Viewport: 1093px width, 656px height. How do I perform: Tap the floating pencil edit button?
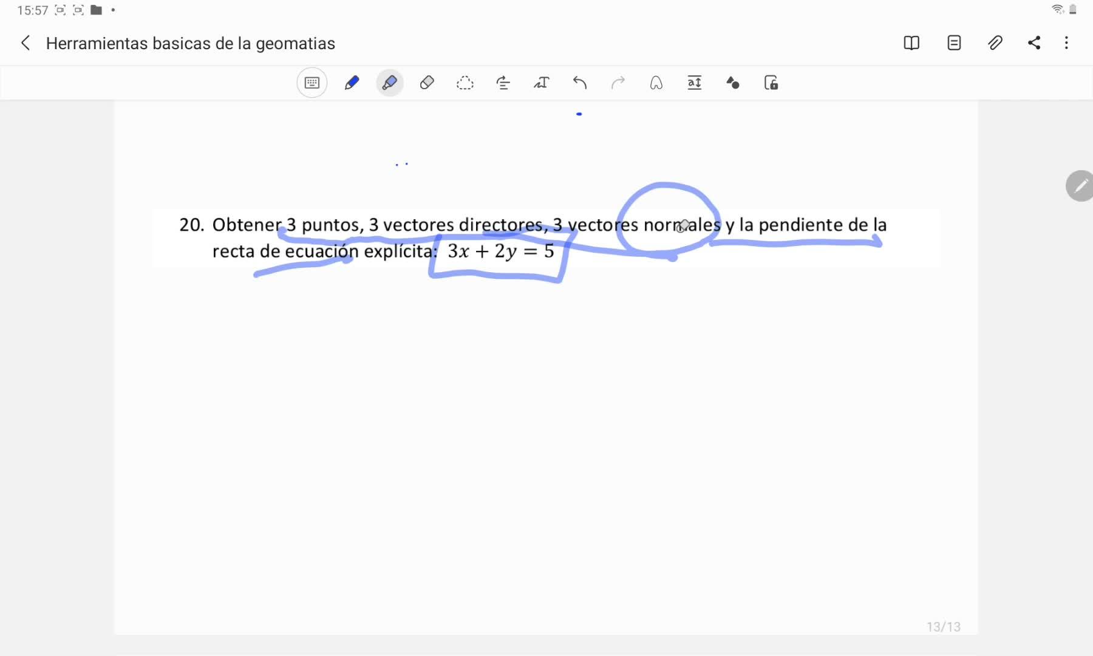[1080, 186]
